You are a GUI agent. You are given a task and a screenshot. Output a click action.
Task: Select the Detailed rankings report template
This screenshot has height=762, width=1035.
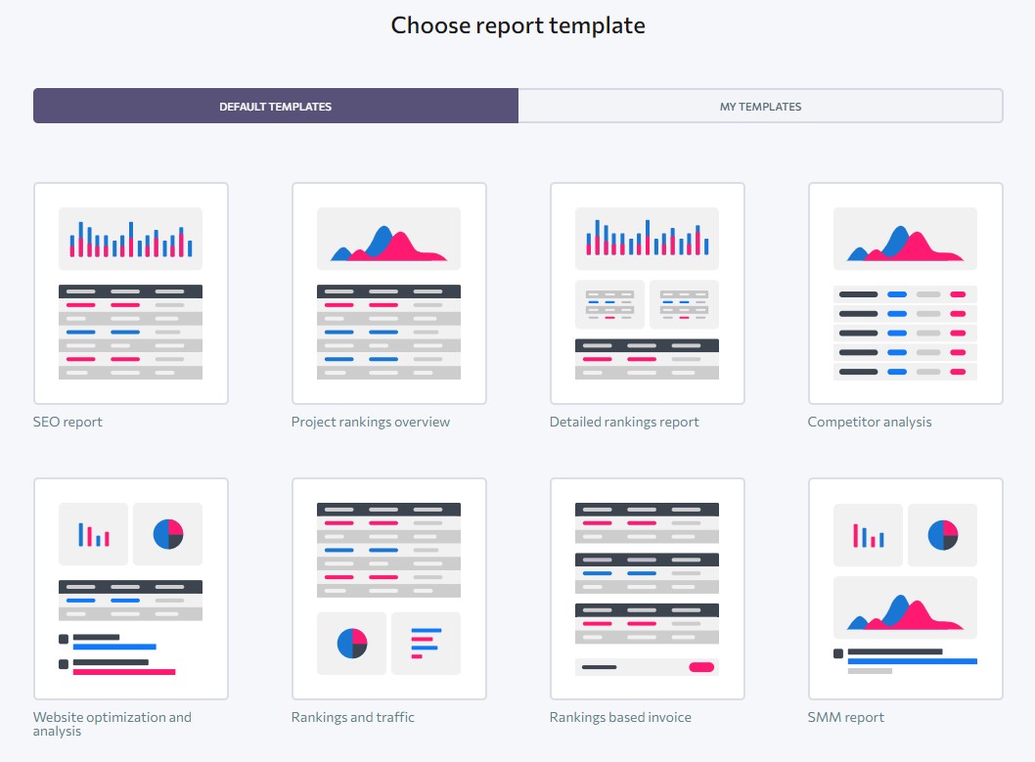647,292
